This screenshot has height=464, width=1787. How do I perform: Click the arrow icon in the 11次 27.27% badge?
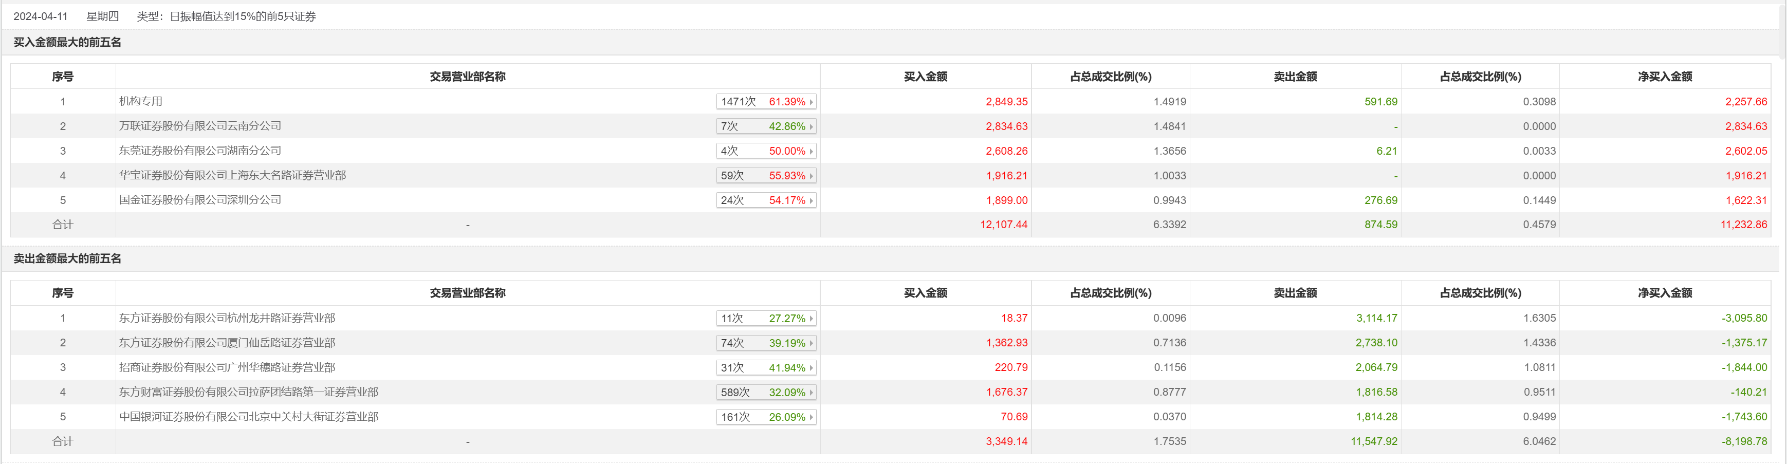point(811,319)
